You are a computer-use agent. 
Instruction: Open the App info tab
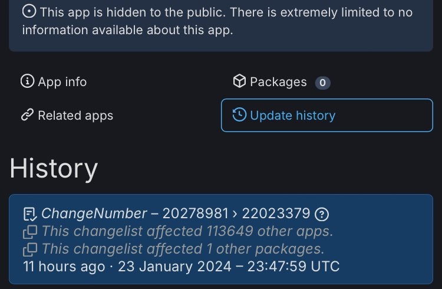(62, 82)
